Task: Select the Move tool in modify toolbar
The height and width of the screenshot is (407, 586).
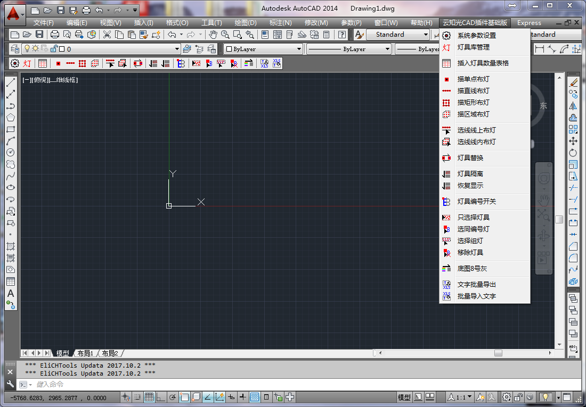Action: click(573, 141)
